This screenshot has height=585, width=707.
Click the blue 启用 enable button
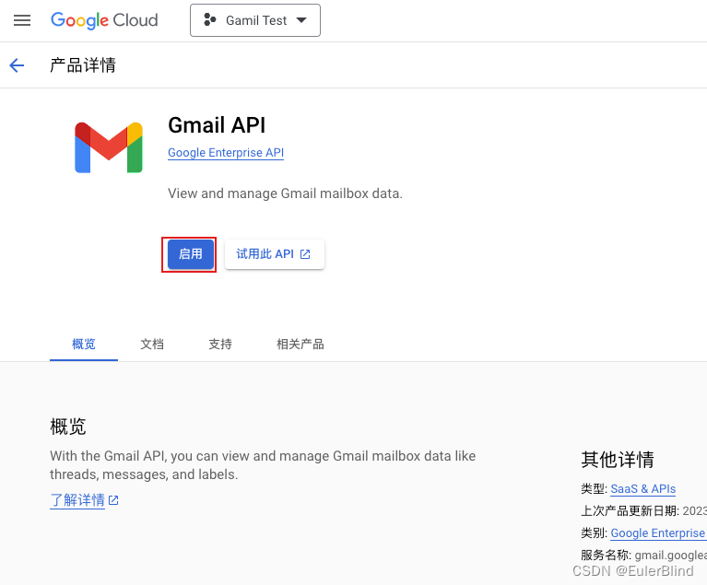[191, 254]
